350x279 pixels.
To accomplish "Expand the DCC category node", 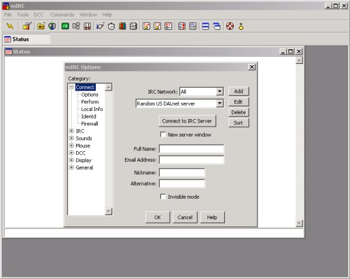I will [72, 153].
